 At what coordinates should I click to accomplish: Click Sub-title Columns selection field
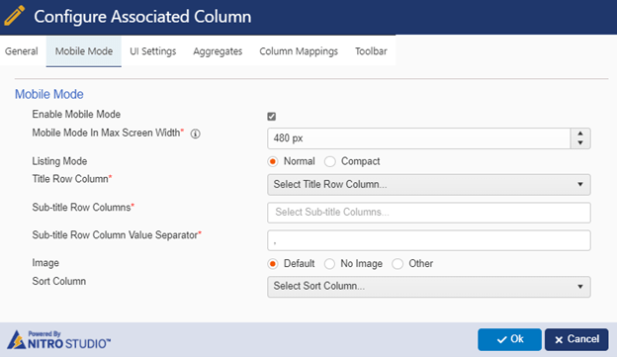click(x=429, y=213)
